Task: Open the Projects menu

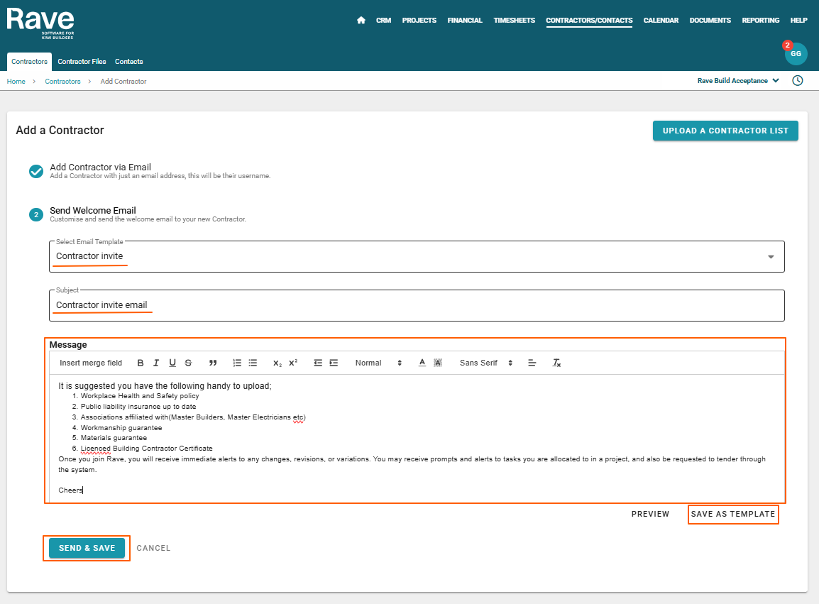Action: [x=419, y=21]
